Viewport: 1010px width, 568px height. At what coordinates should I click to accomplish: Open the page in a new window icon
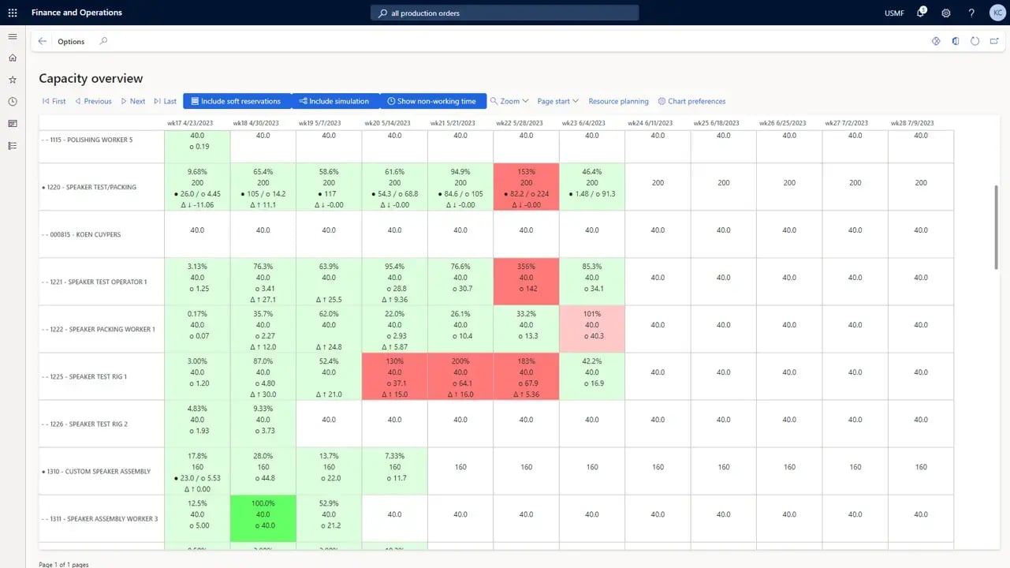(995, 41)
